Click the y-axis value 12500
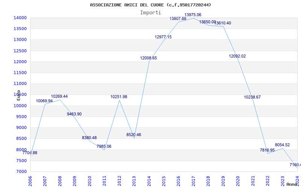 [x=20, y=51]
